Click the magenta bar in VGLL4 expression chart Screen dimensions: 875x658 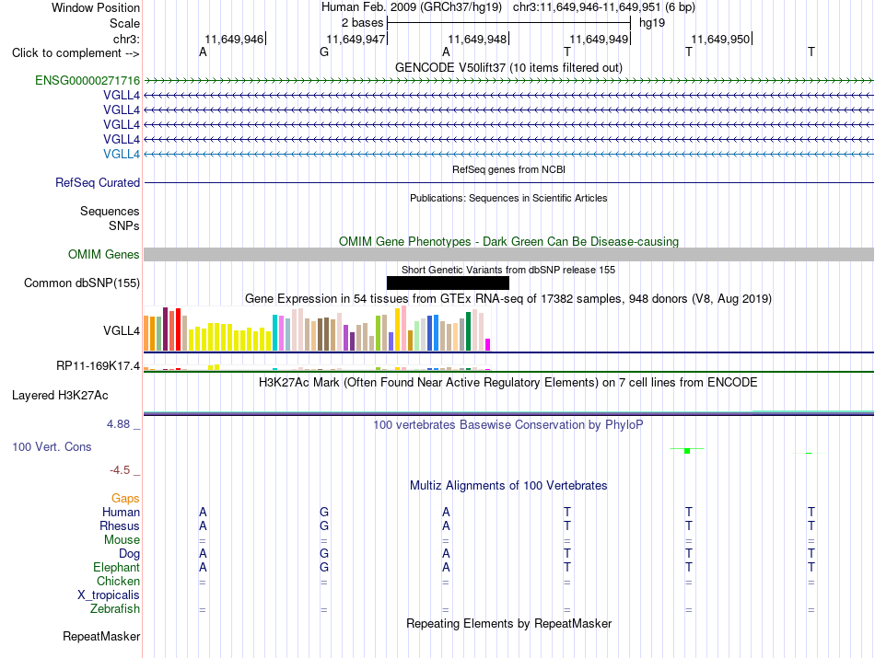(488, 344)
